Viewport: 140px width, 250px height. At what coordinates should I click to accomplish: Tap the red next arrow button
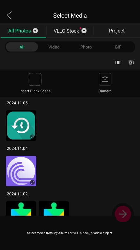(x=123, y=214)
